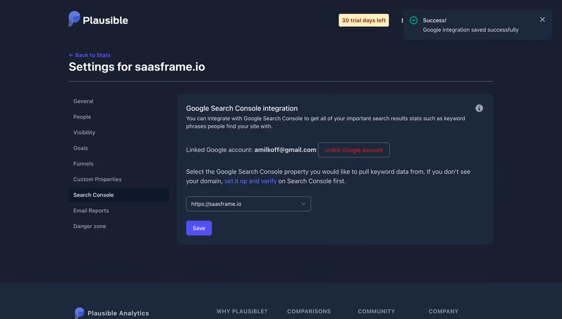562x319 pixels.
Task: Open the Email Reports section
Action: (91, 210)
